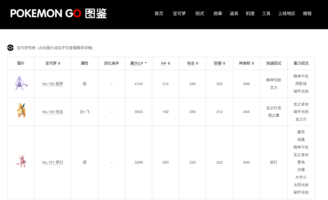Click the 龙+飞 type cell
Image resolution: width=328 pixels, height=200 pixels.
pos(84,112)
